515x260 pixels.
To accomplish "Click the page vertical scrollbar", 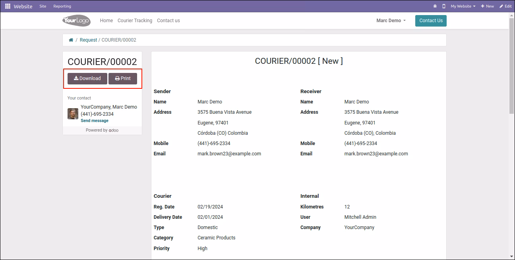I will point(512,66).
